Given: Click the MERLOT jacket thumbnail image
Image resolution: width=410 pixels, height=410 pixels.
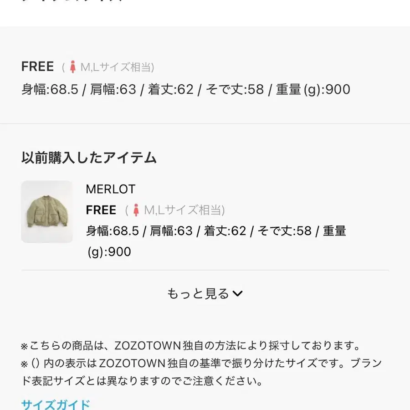Looking at the screenshot, I should [x=47, y=211].
